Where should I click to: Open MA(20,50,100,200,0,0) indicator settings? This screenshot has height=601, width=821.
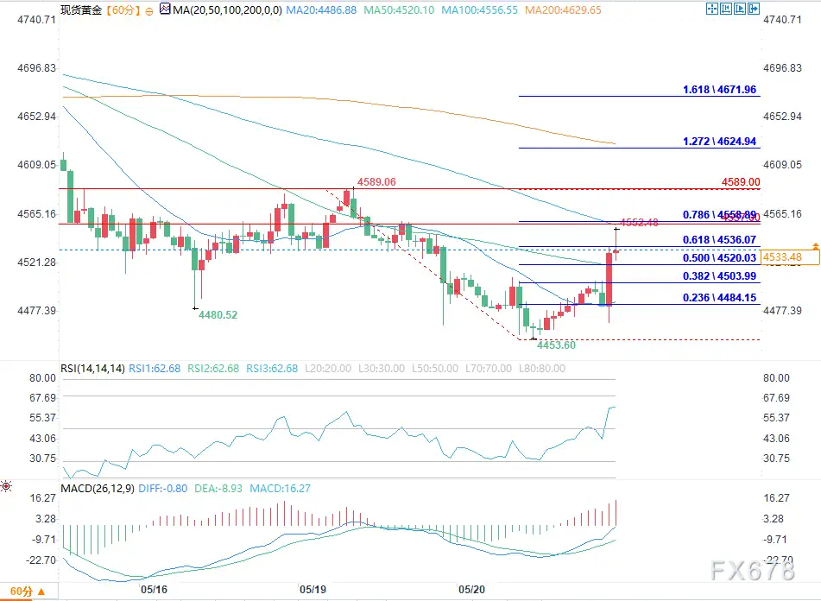tap(227, 10)
